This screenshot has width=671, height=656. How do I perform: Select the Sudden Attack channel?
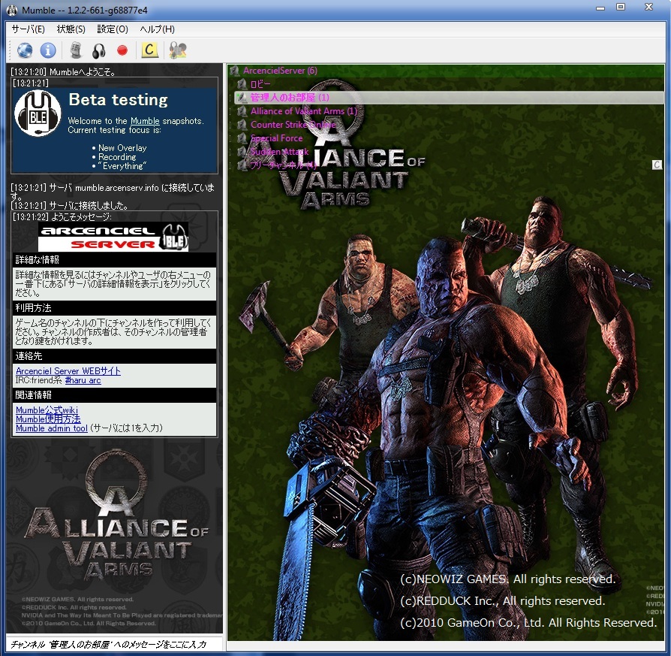(x=279, y=152)
